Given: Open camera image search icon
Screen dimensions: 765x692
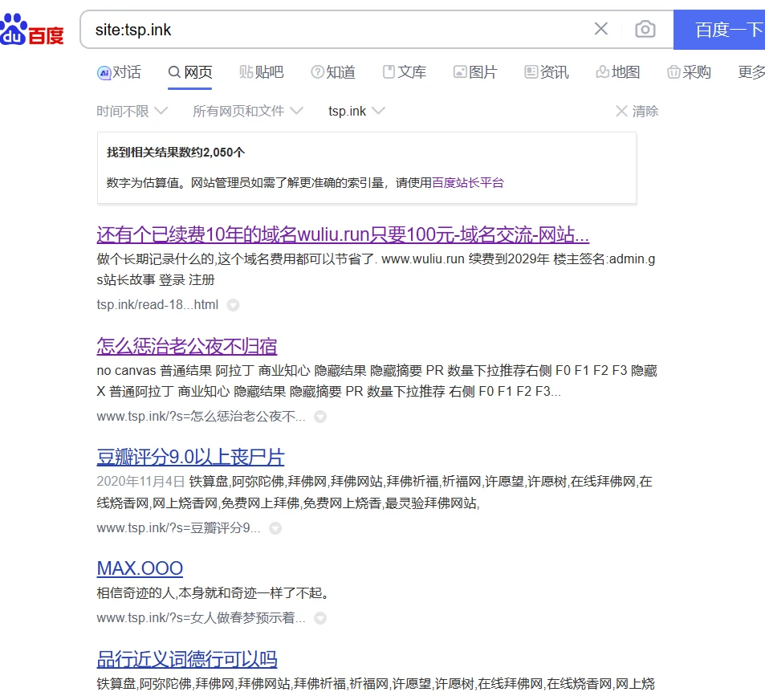Looking at the screenshot, I should tap(645, 30).
